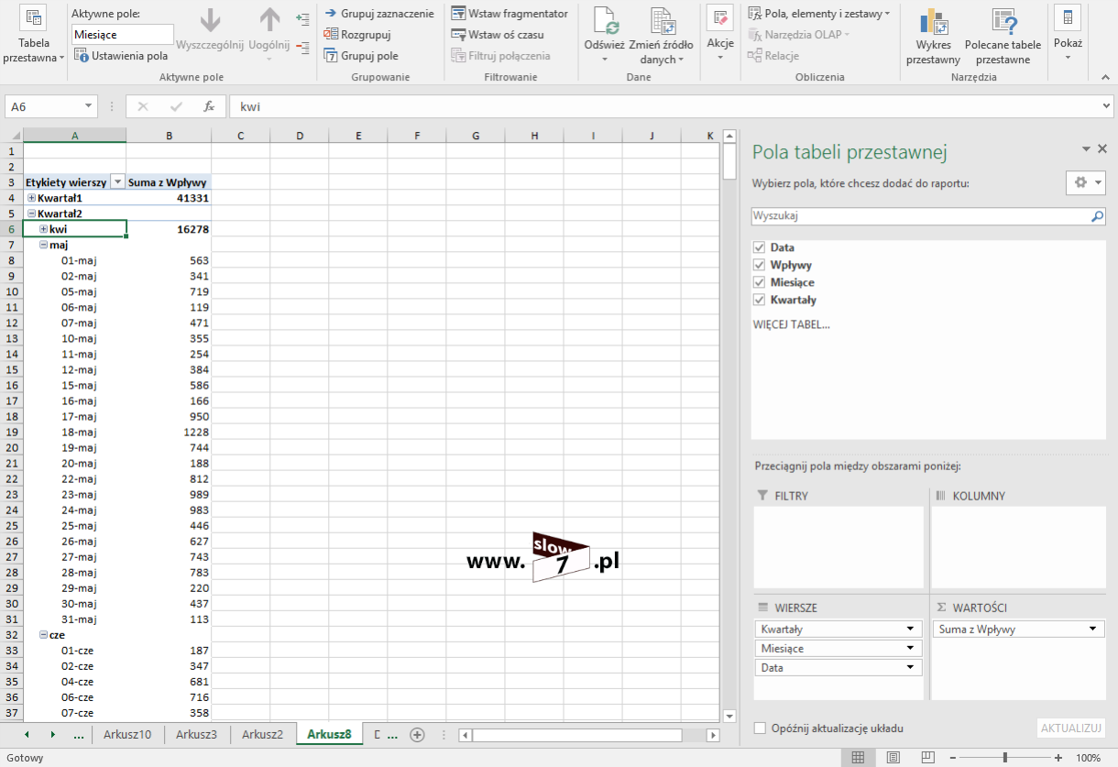Enable Opóźnij aktualizację układu checkbox
Viewport: 1118px width, 767px height.
(x=760, y=729)
